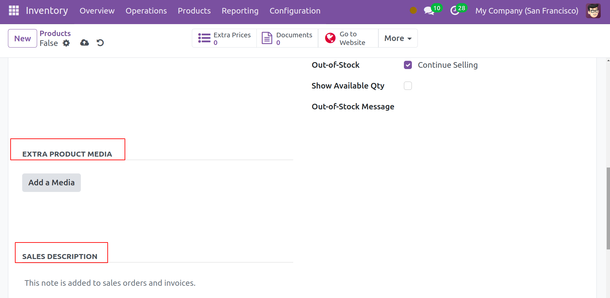This screenshot has width=610, height=298.
Task: Click the New button
Action: 23,38
